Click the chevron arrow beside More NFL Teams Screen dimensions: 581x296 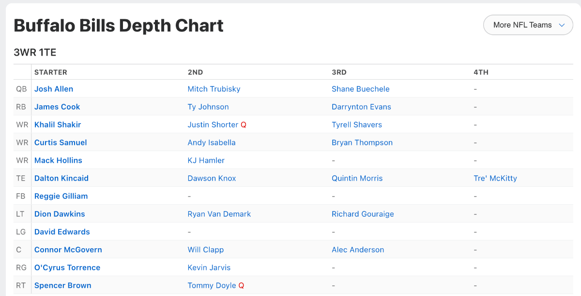tap(562, 25)
